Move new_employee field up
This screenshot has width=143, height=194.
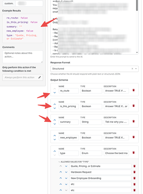coord(55,135)
